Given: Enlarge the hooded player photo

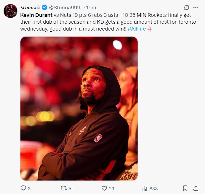Looking at the screenshot, I should pos(79,108).
